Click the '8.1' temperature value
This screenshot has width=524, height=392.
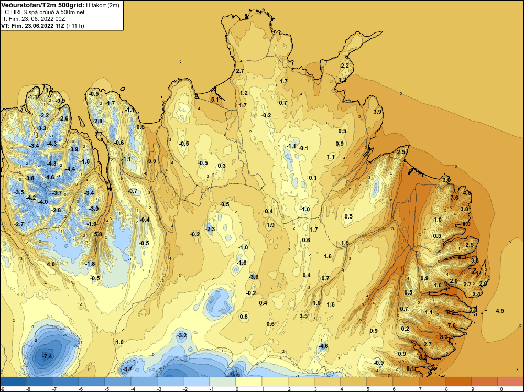(x=411, y=368)
